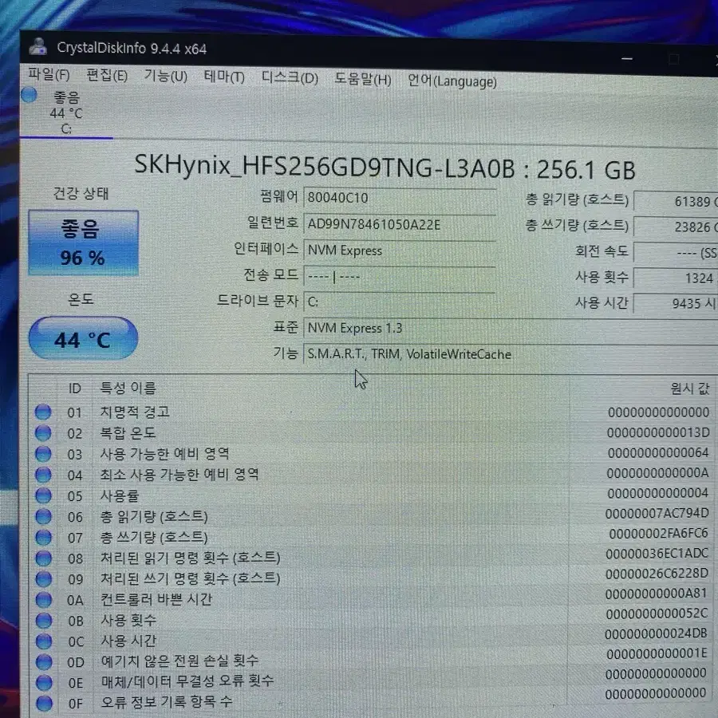Open the 언어(Language) menu
718x718 pixels.
(x=452, y=81)
